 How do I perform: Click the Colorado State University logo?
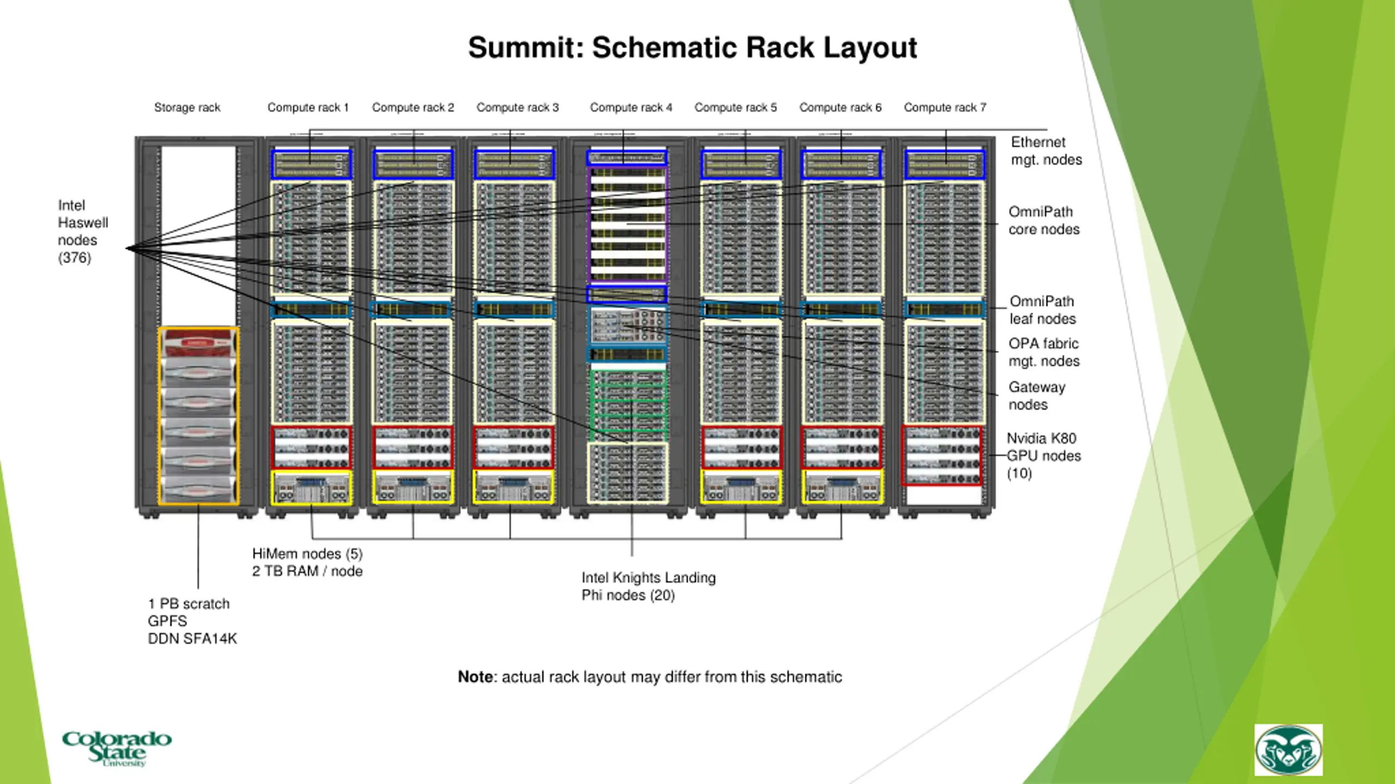point(117,749)
